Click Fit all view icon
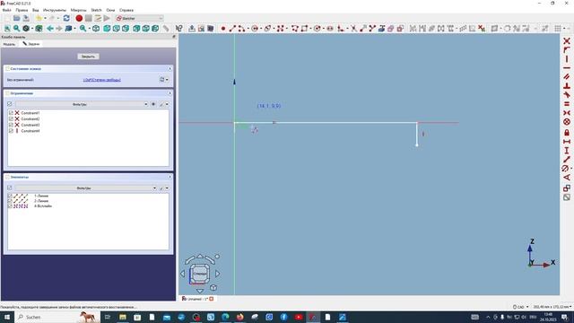Image resolution: width=574 pixels, height=323 pixels. [7, 28]
